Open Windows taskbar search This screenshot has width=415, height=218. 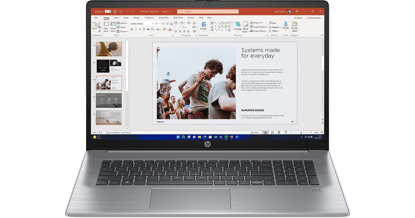coord(183,137)
